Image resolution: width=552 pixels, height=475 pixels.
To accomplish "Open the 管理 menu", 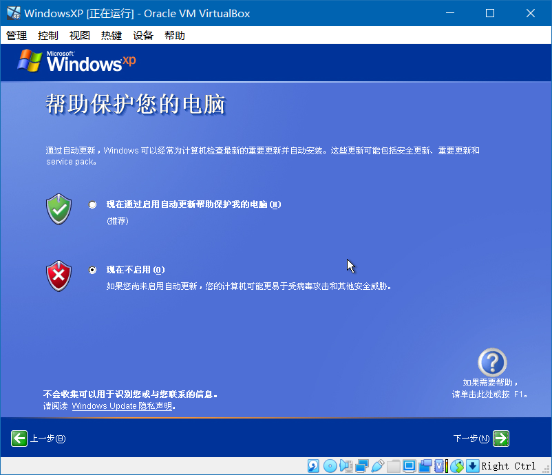I will pyautogui.click(x=17, y=35).
